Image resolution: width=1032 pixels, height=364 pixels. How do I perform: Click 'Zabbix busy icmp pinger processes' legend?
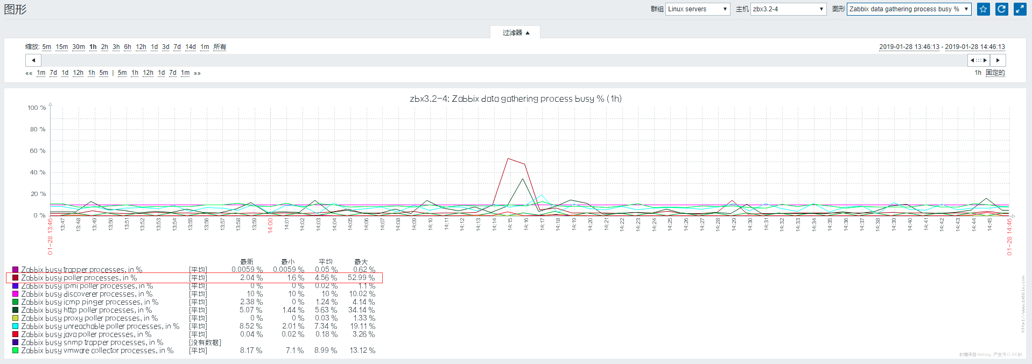pos(90,302)
